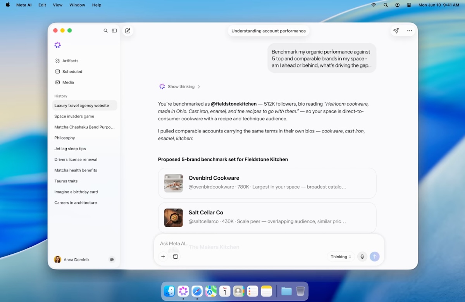Image resolution: width=465 pixels, height=302 pixels.
Task: Click the user account icon in menu bar
Action: click(x=398, y=5)
